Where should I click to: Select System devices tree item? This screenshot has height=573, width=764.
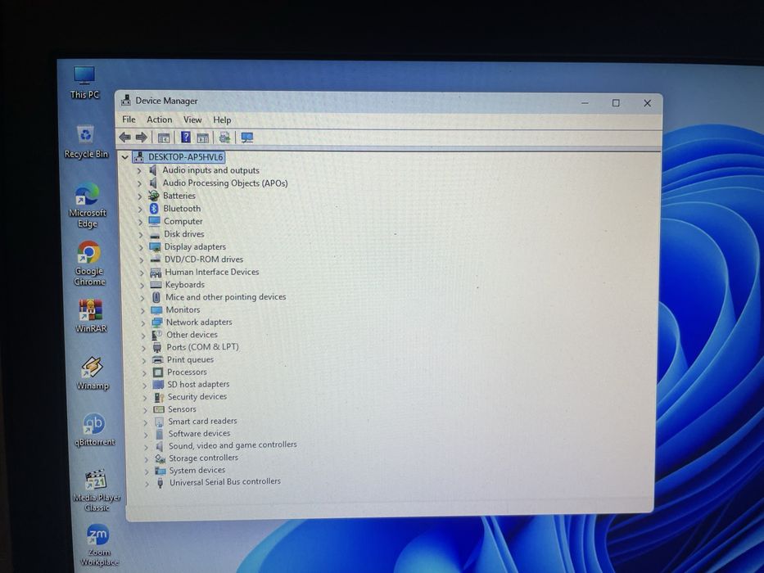[197, 470]
